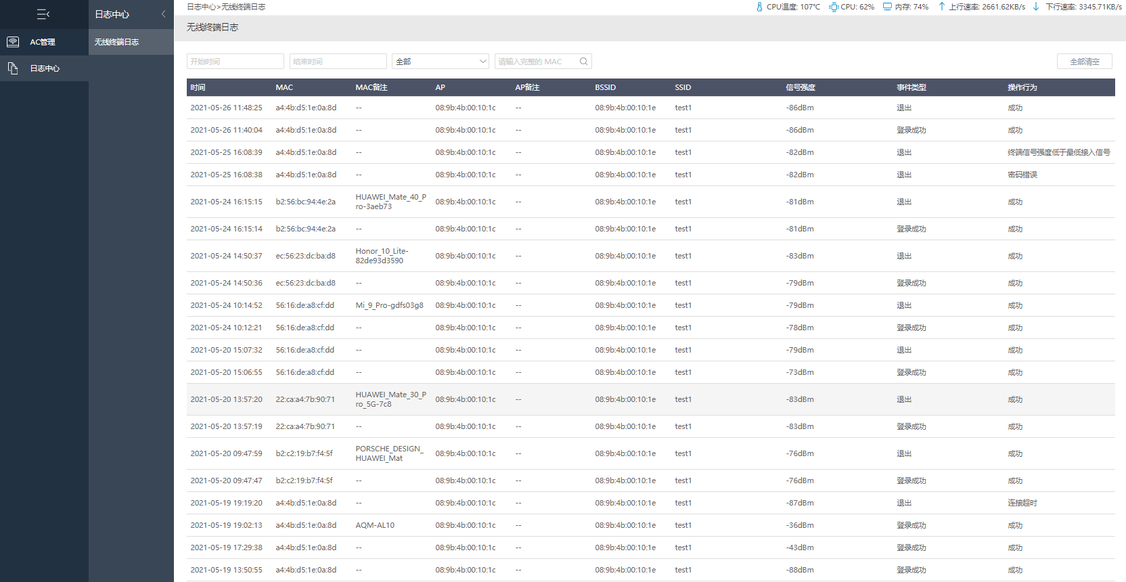Click the -78dBm signal strength value
Screen dimensions: 1126x582
click(x=800, y=328)
